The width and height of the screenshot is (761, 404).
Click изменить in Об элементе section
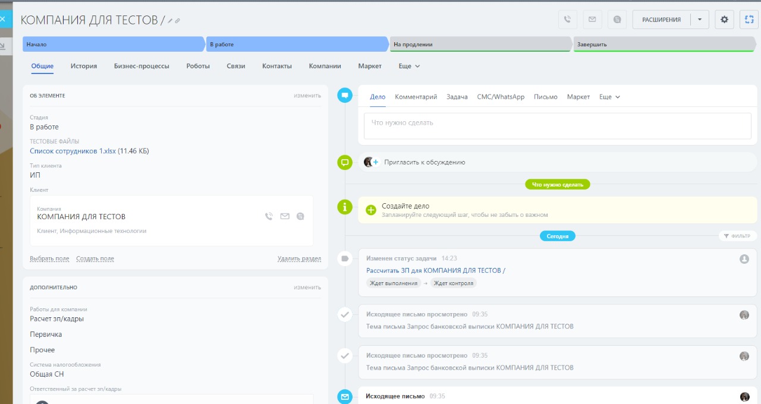(307, 95)
